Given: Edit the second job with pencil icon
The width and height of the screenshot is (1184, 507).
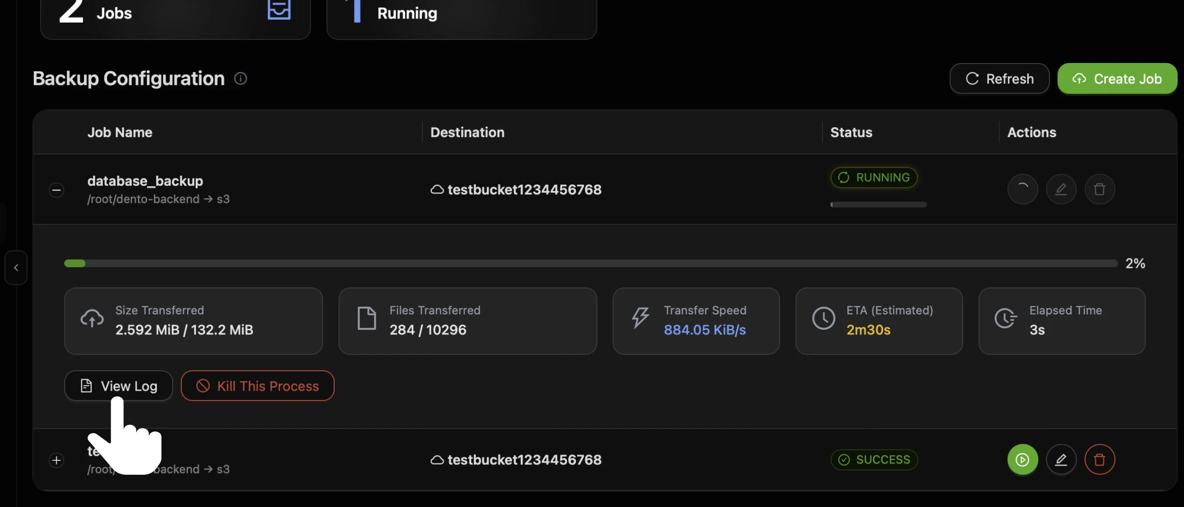Looking at the screenshot, I should (1061, 459).
